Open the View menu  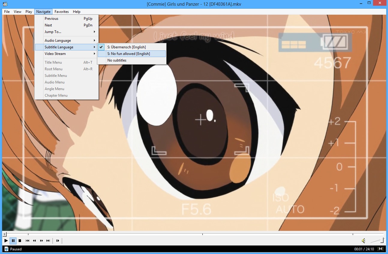(17, 12)
